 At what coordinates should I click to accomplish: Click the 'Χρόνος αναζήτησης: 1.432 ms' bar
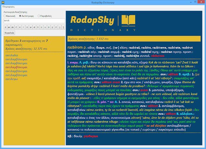(134, 39)
